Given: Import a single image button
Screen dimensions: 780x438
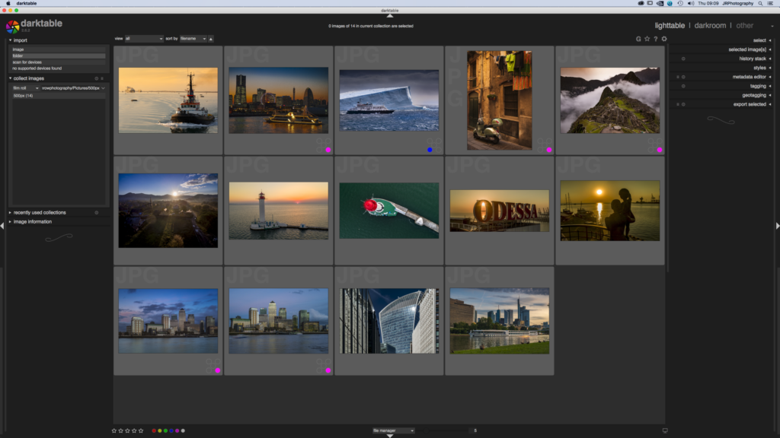Looking at the screenshot, I should click(59, 49).
